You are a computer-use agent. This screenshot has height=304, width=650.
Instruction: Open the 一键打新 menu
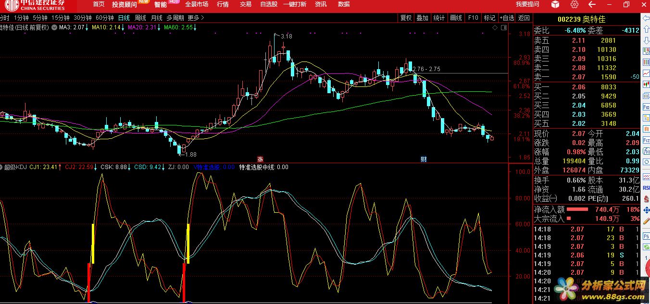(295, 4)
